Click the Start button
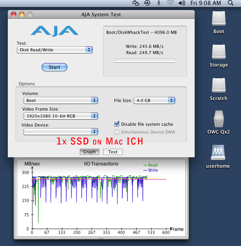 click(x=55, y=67)
